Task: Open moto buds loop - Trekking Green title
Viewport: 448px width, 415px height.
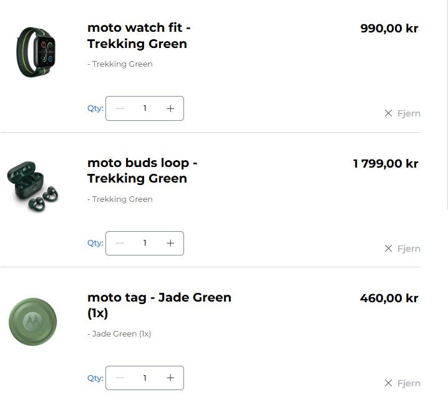Action: [x=142, y=171]
